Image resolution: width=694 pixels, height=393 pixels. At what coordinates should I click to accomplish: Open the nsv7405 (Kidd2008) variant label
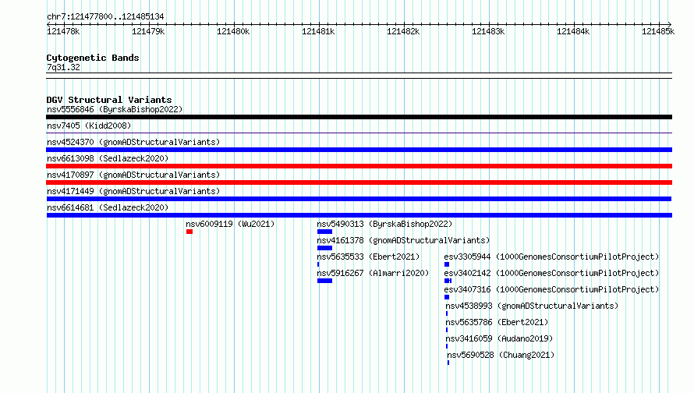coord(89,126)
